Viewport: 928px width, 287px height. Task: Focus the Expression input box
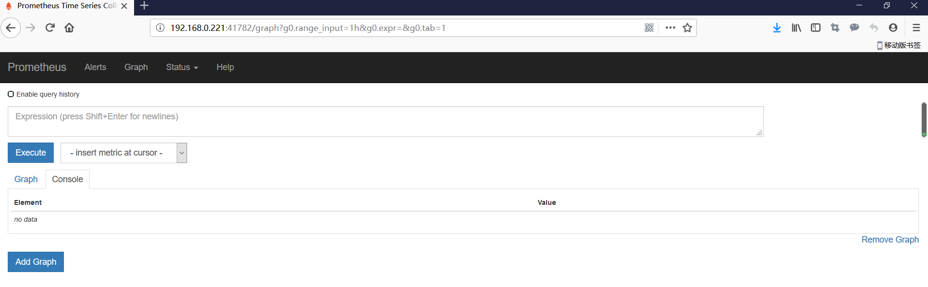386,121
